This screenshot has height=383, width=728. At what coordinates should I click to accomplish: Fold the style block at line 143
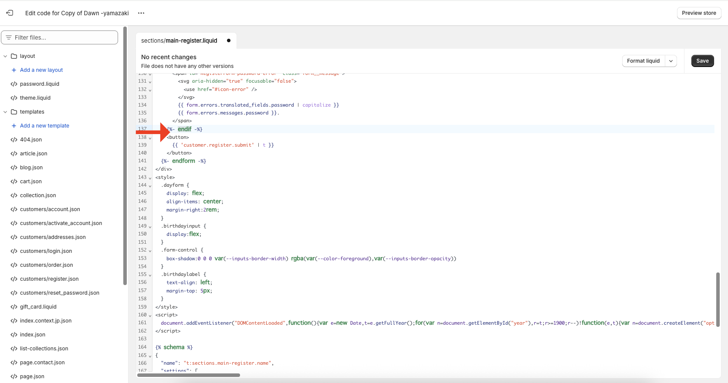[150, 178]
